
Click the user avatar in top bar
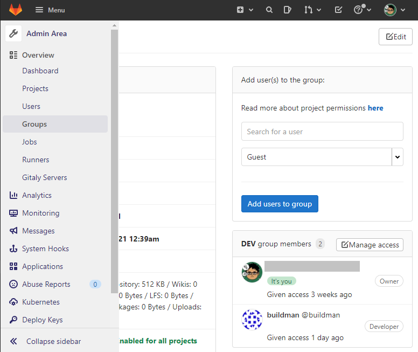390,10
